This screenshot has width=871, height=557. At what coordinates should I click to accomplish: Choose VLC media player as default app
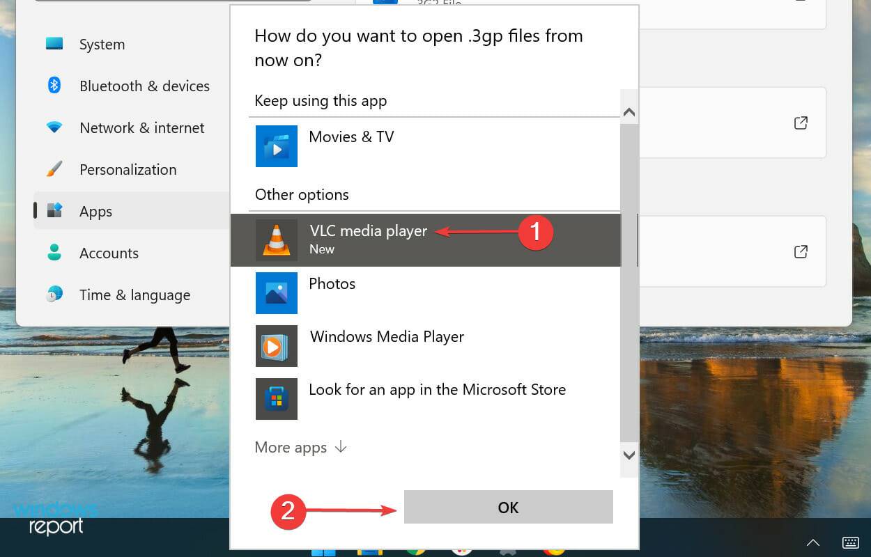click(369, 230)
